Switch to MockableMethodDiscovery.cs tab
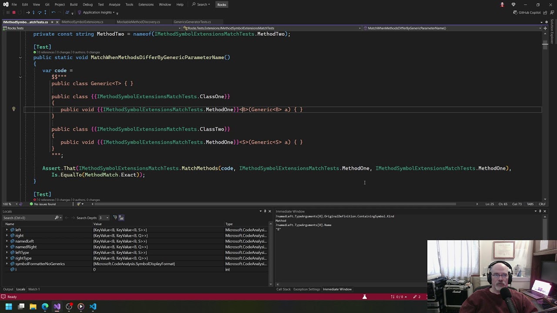This screenshot has height=313, width=557. click(138, 22)
